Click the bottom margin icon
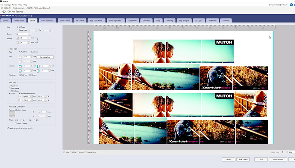295x168 pixels. [20, 71]
